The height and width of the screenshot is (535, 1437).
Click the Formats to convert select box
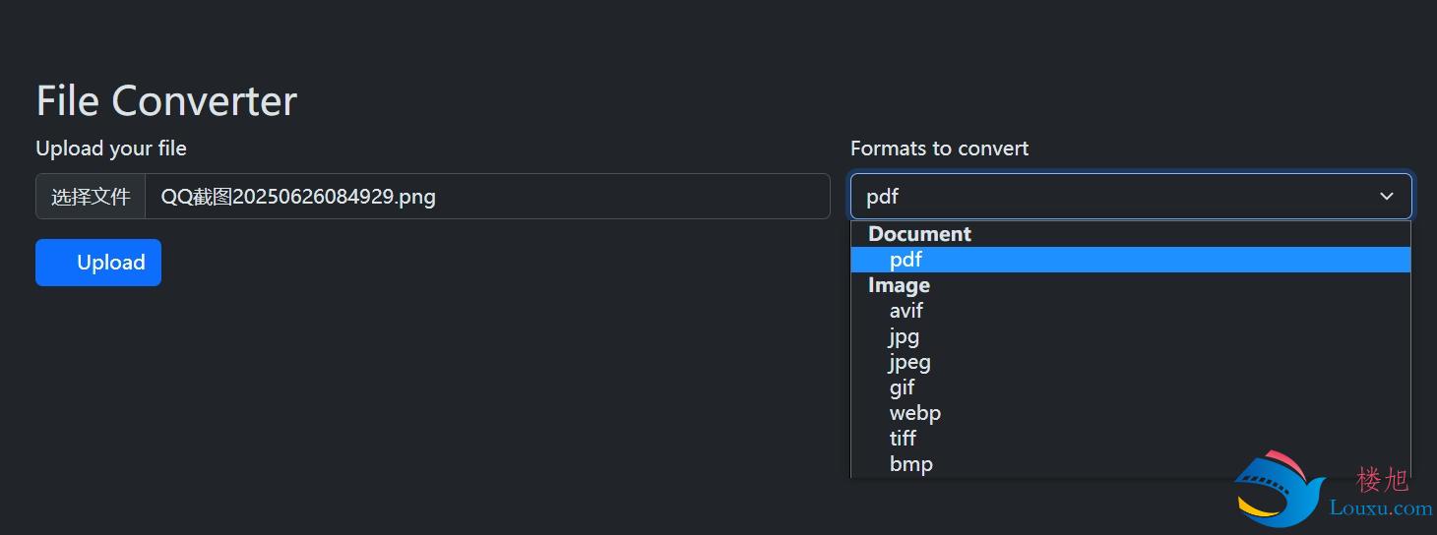(x=1131, y=197)
